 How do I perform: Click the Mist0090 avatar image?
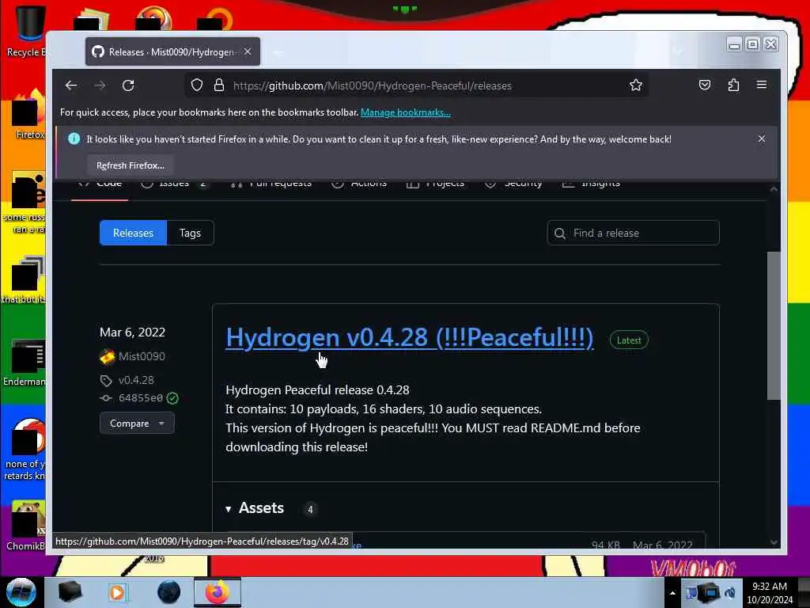107,356
